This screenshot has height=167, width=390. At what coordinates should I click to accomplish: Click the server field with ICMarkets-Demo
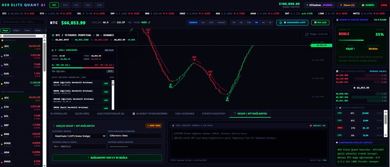(135, 136)
